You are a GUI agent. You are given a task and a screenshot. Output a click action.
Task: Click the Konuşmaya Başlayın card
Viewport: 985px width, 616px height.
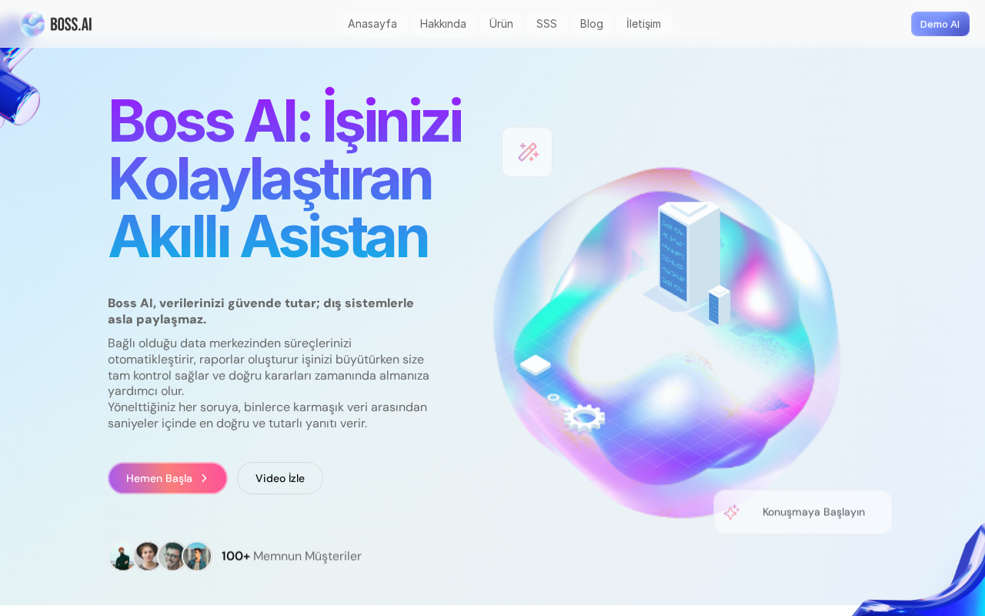(x=803, y=512)
